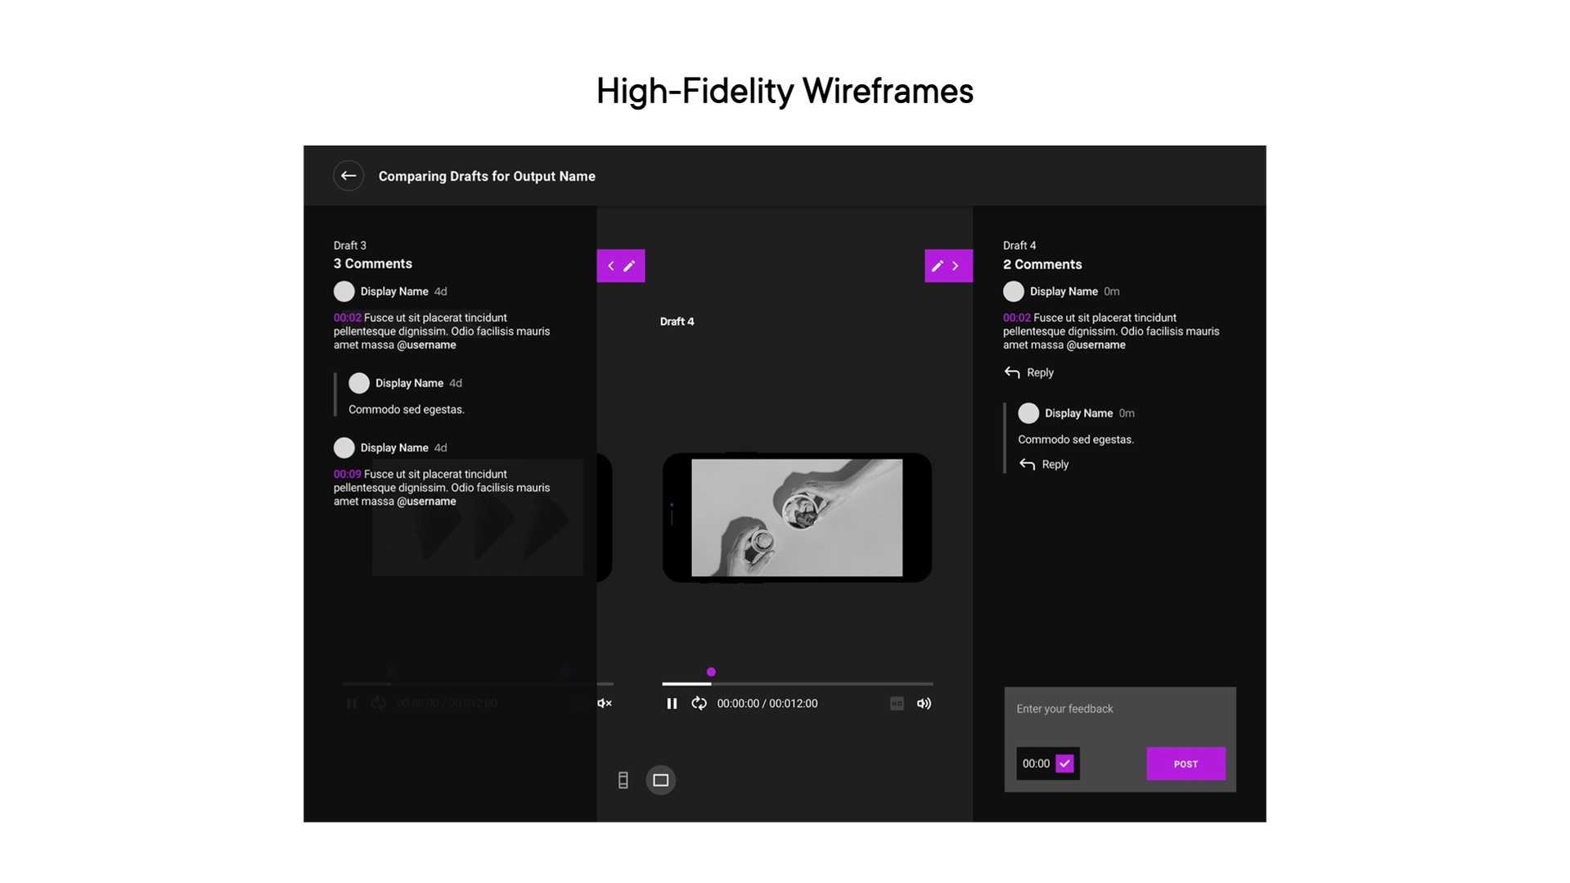Viewport: 1570px width, 883px height.
Task: Toggle loop on Draft 4 player
Action: click(x=699, y=704)
